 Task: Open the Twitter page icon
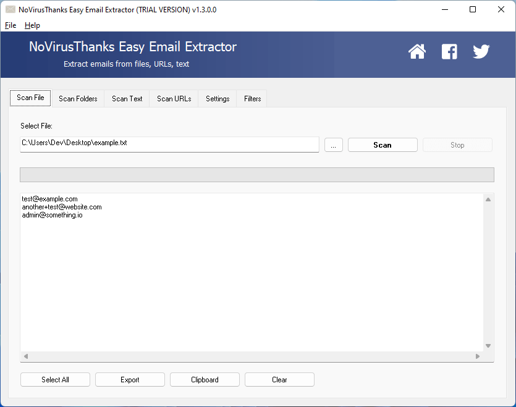[481, 52]
